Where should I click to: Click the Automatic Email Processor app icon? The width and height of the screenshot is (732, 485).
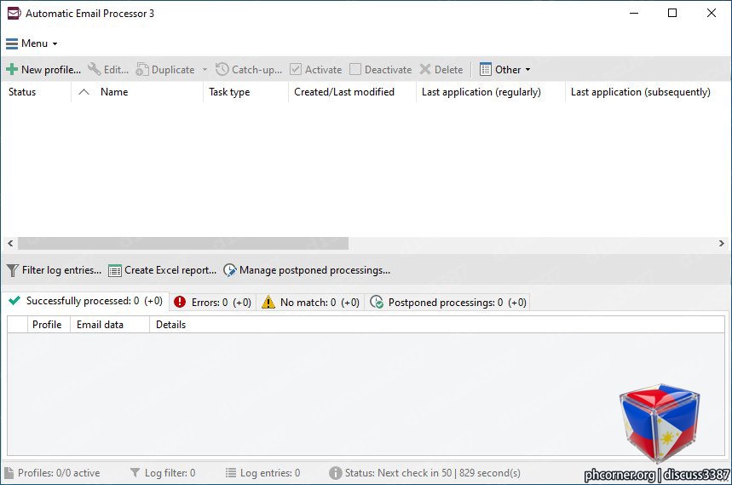(14, 13)
